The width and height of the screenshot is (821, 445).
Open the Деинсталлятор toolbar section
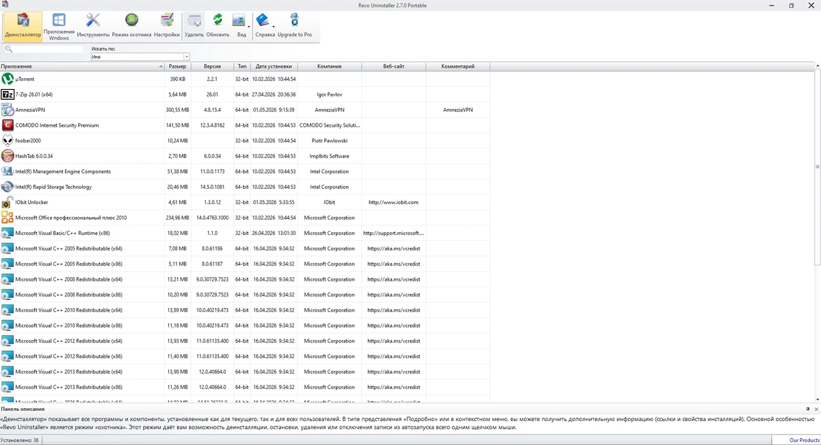[23, 26]
